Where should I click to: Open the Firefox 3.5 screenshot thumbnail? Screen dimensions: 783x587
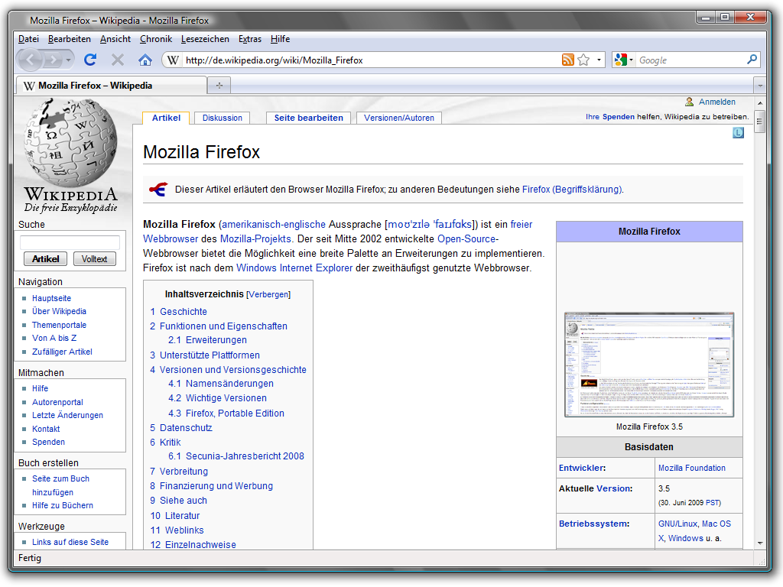(648, 365)
